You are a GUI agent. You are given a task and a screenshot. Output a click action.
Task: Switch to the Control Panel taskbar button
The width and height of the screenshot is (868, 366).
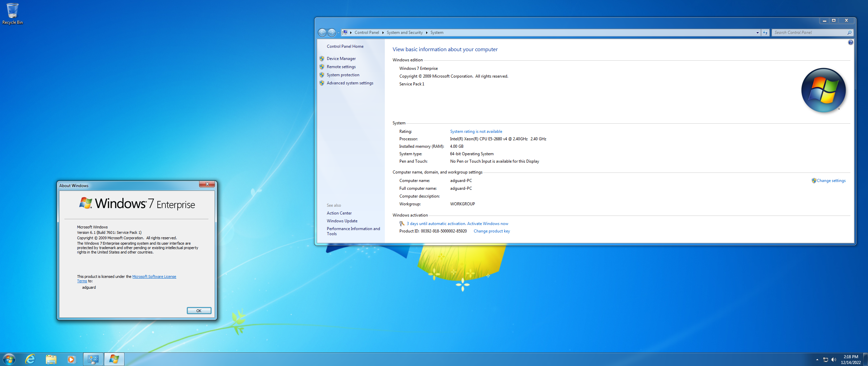[x=93, y=359]
